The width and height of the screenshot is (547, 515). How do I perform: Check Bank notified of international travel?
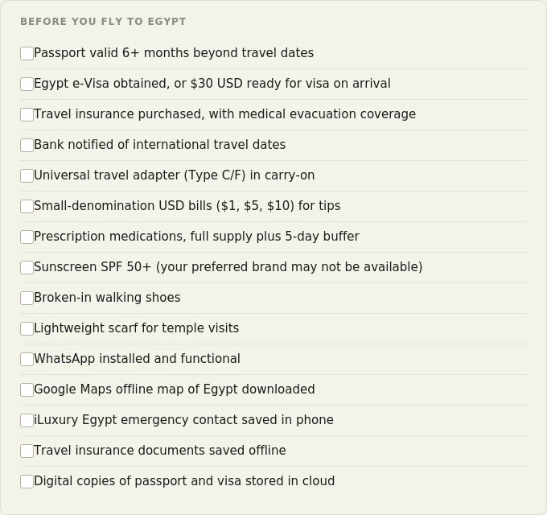point(27,145)
